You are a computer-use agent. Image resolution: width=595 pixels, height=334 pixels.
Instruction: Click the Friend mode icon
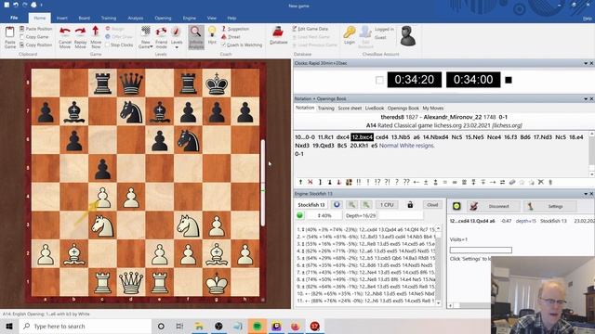pos(161,32)
